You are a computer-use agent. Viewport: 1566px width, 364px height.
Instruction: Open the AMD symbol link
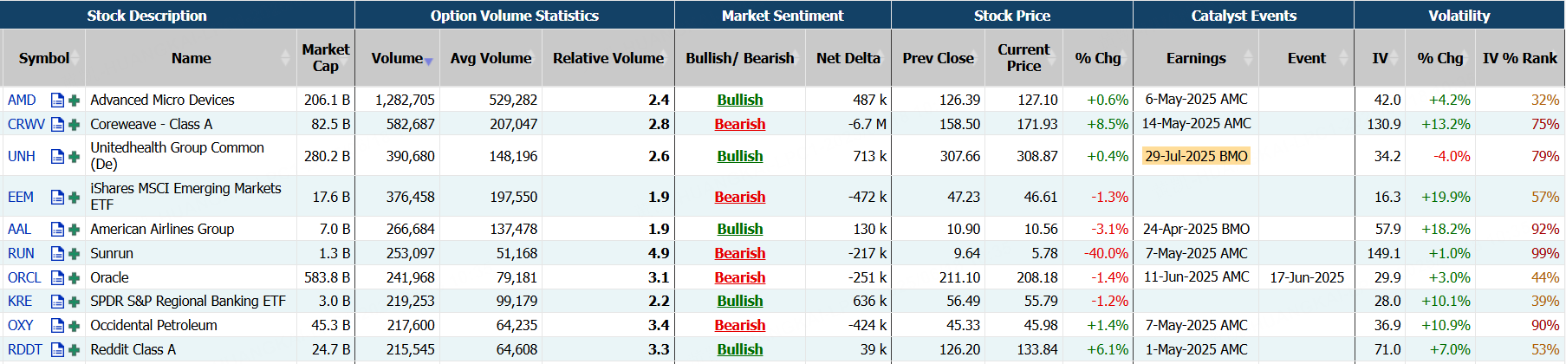(x=22, y=101)
